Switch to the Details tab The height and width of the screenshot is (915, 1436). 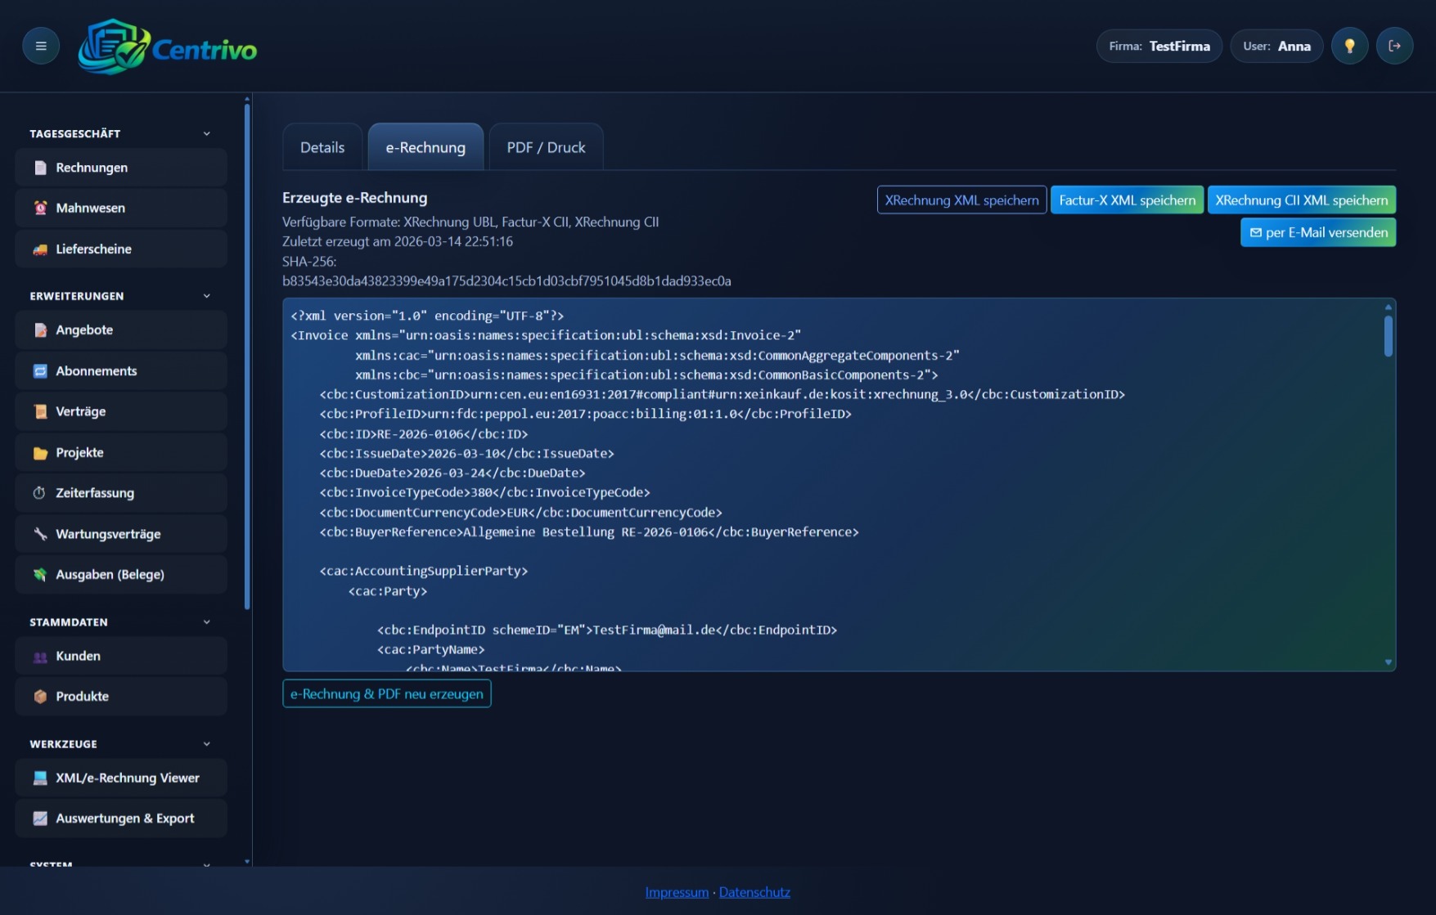pos(322,147)
